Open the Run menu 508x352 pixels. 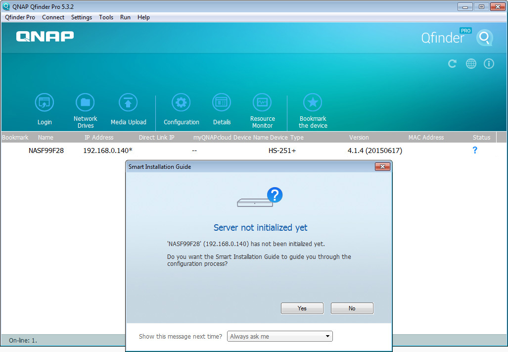click(x=125, y=17)
